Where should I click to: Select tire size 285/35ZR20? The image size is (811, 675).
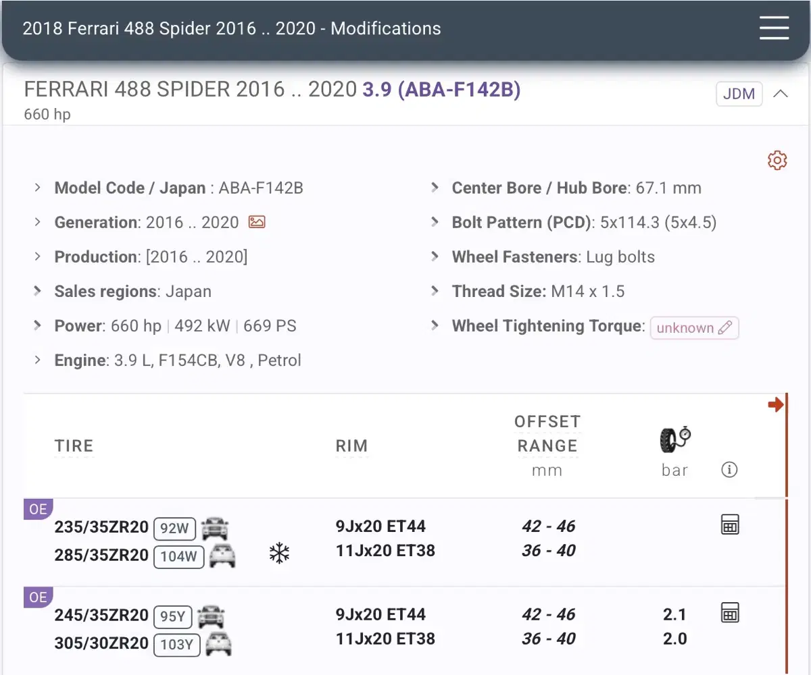[x=101, y=556]
